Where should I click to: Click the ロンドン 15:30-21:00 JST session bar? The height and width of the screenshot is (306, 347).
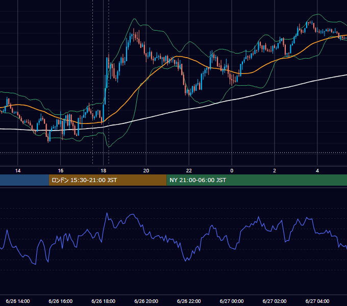(x=108, y=180)
